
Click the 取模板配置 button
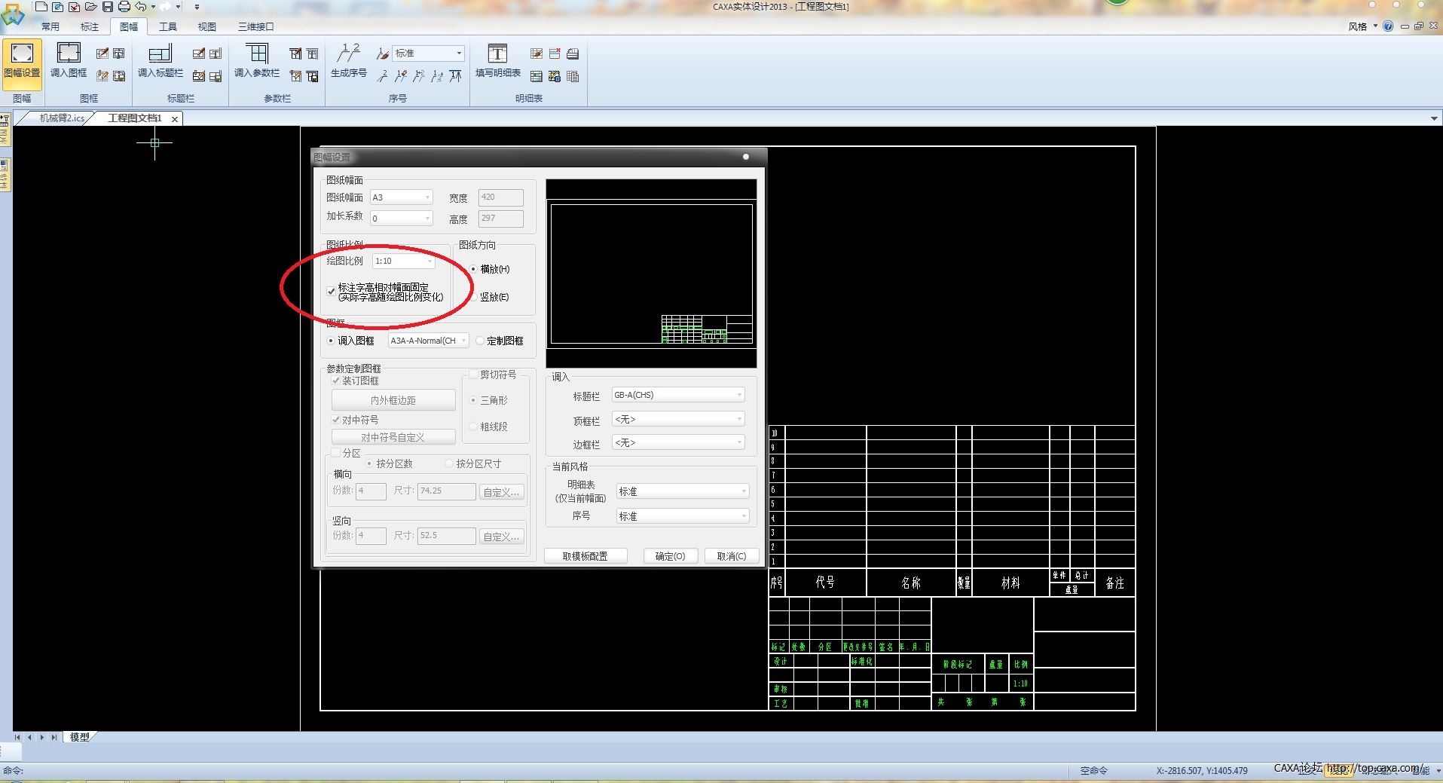(585, 556)
